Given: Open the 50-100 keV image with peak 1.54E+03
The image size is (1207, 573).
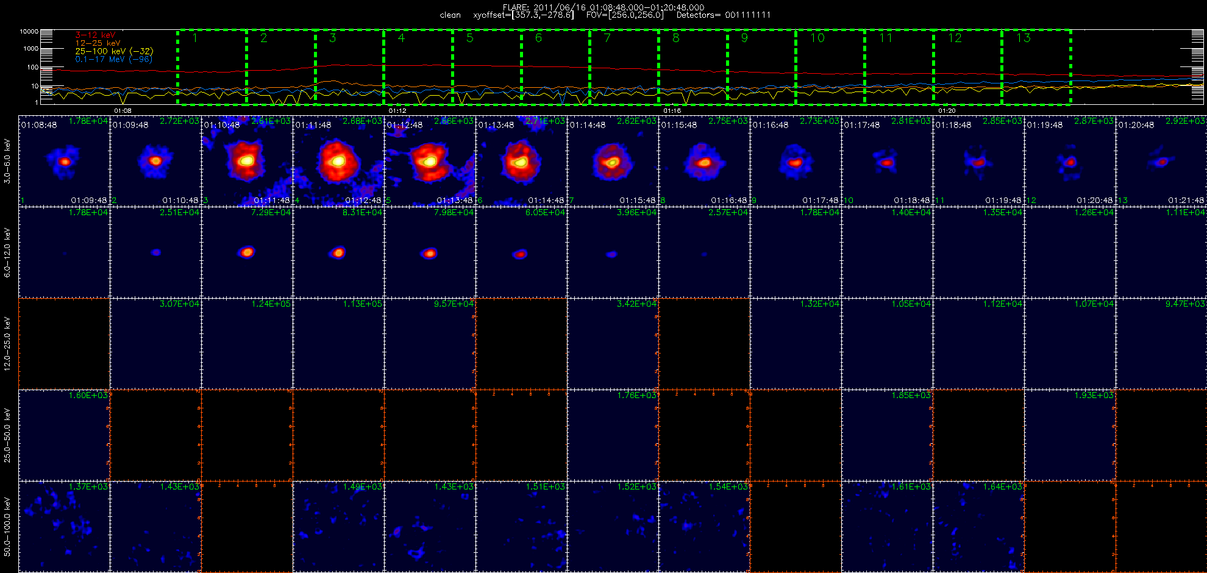Looking at the screenshot, I should (704, 527).
